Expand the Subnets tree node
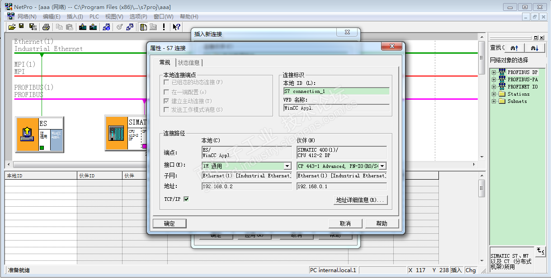551x278 pixels. coord(494,101)
